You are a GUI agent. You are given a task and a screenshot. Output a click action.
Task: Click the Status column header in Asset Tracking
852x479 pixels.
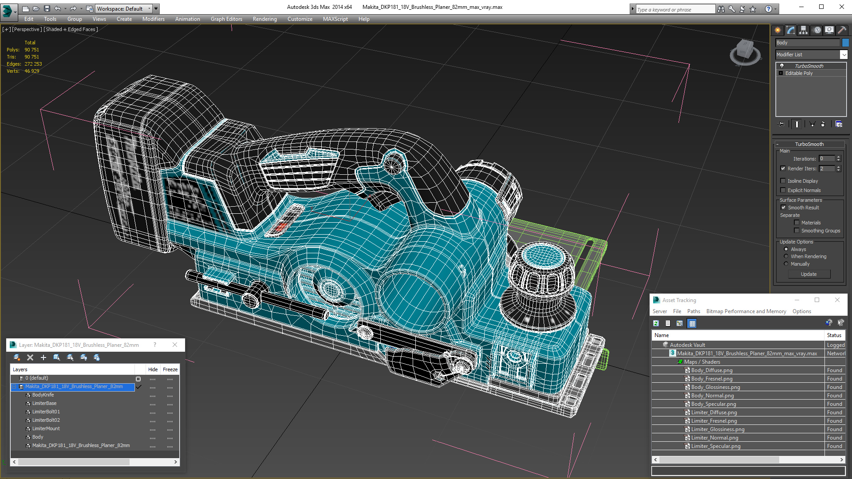tap(834, 335)
